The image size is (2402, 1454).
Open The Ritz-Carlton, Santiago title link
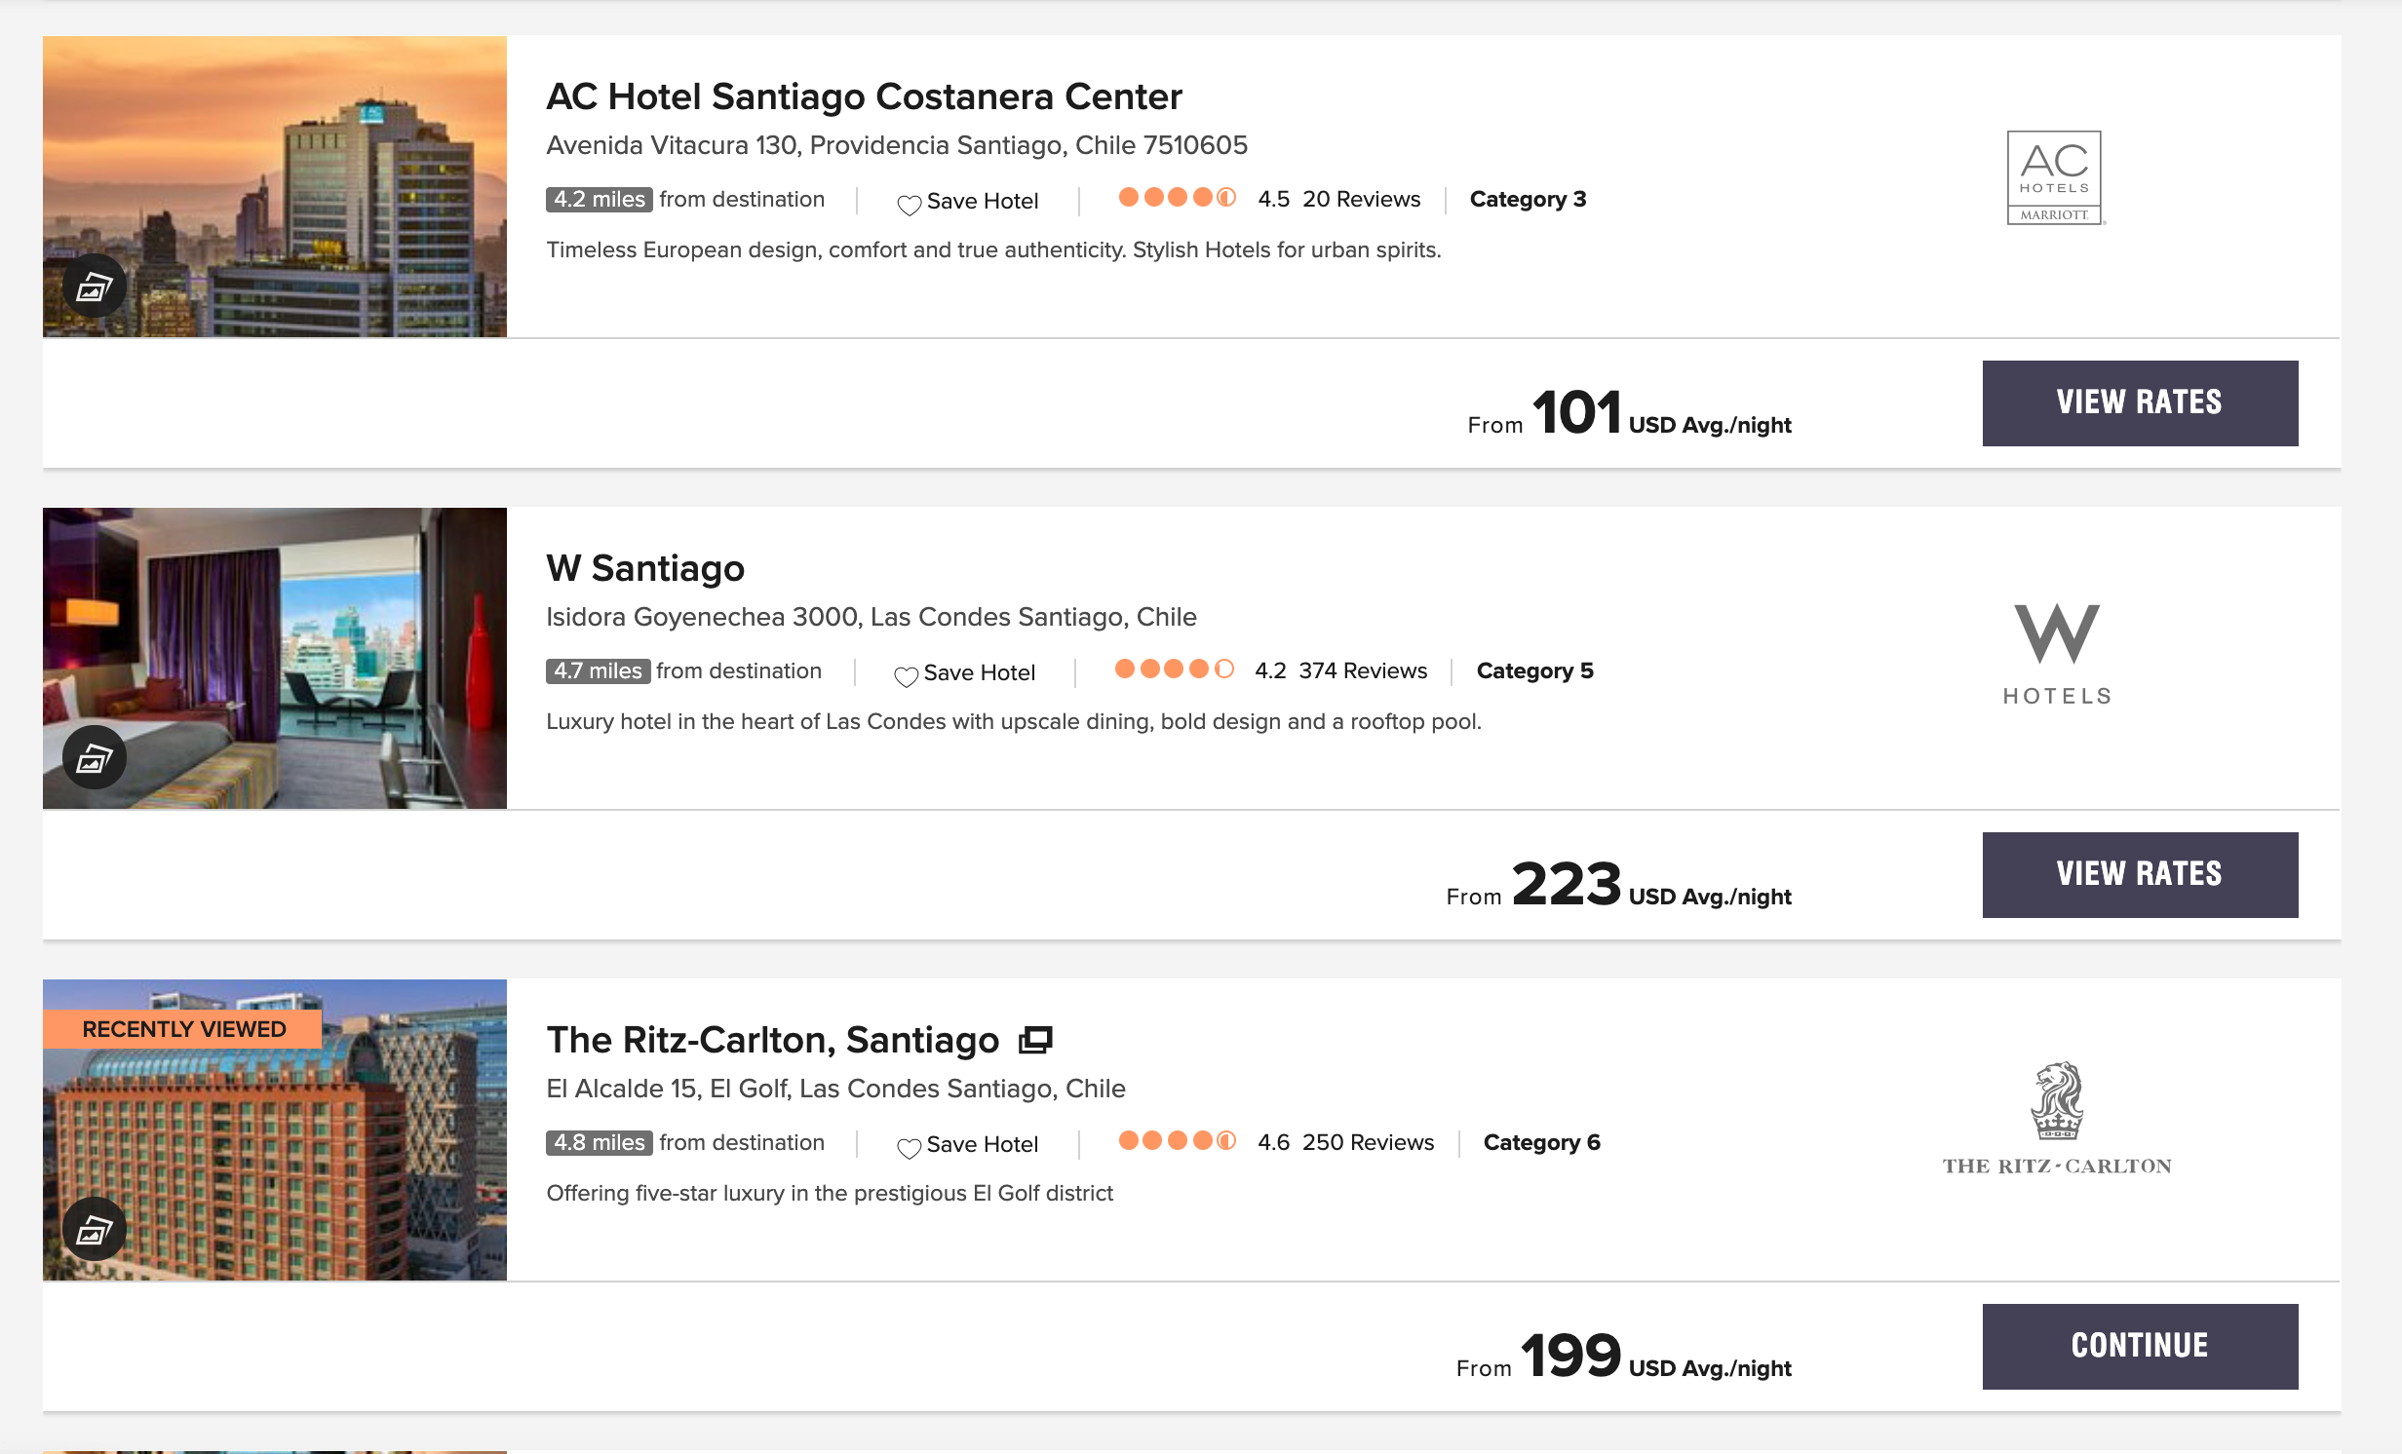tap(772, 1040)
